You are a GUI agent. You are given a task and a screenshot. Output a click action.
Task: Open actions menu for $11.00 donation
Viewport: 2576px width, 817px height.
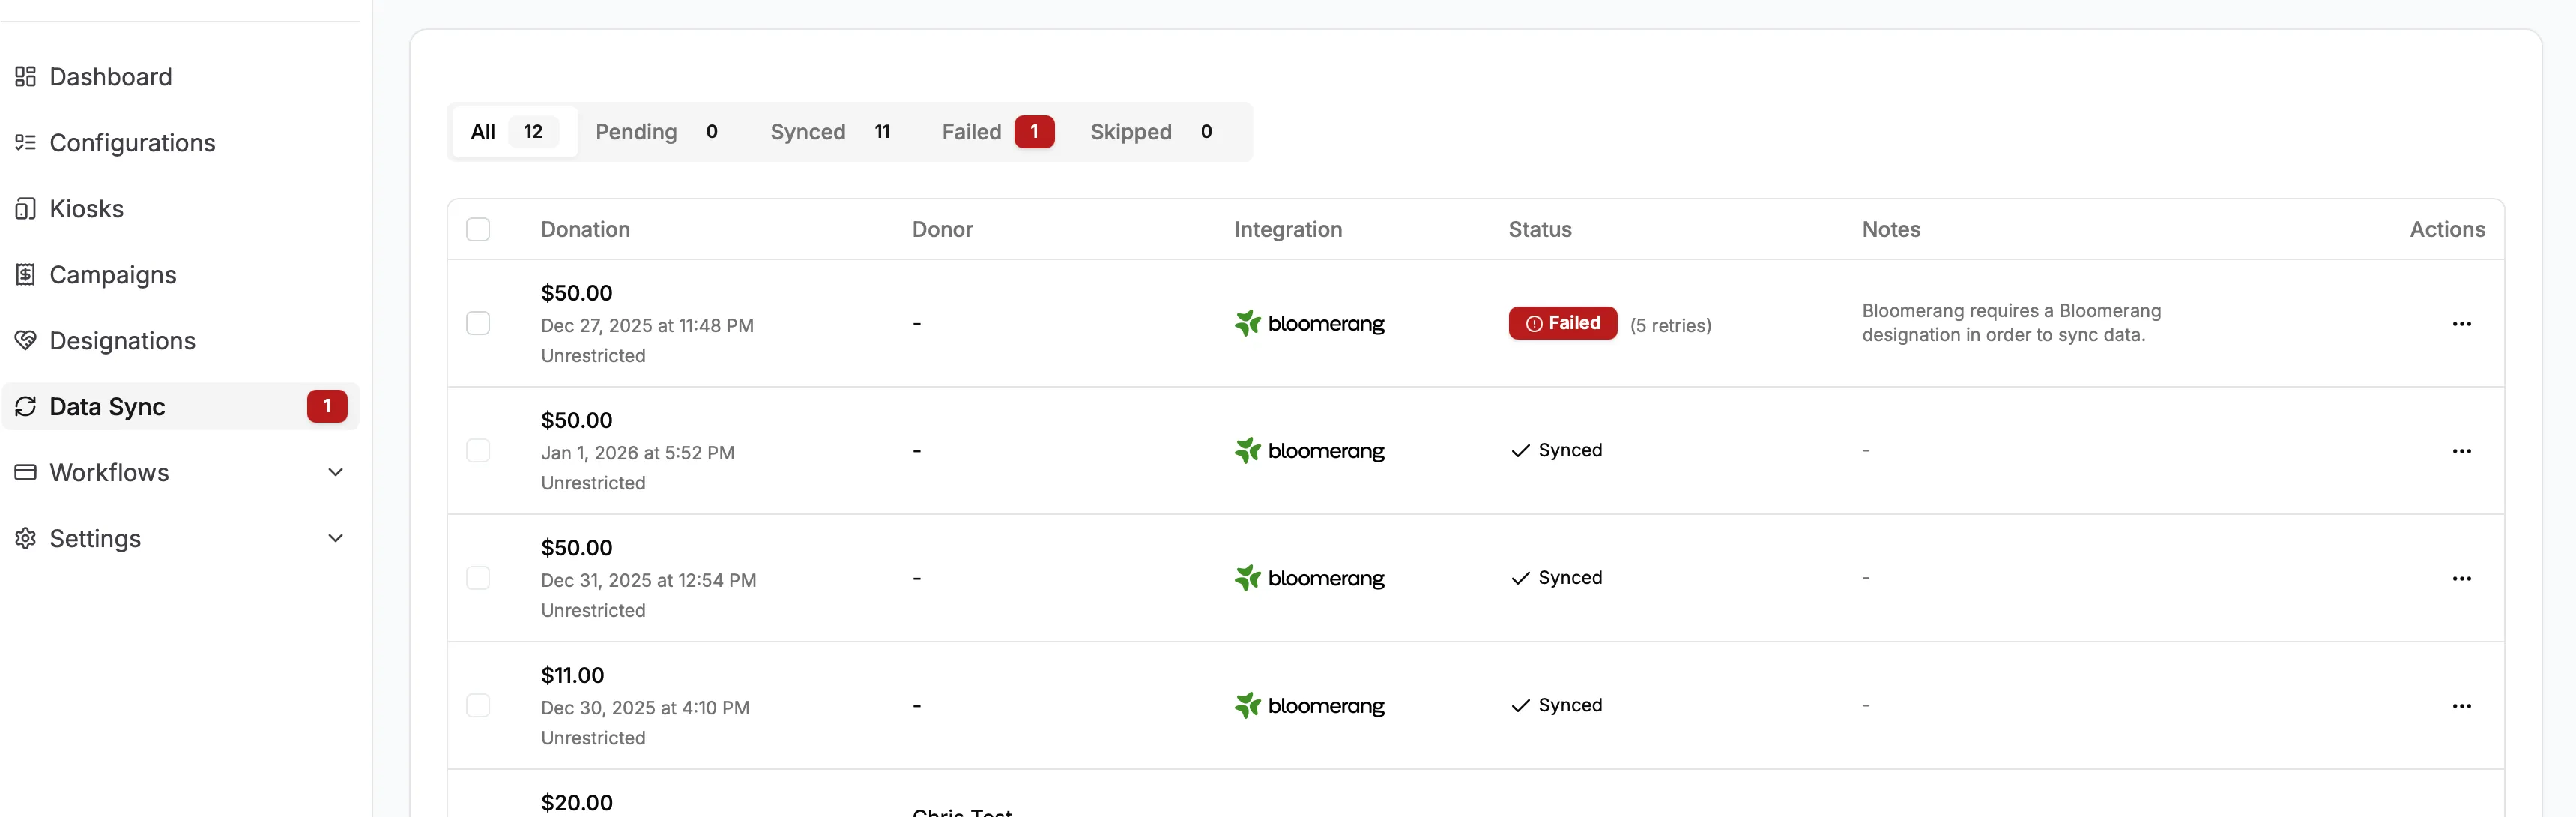pos(2461,706)
